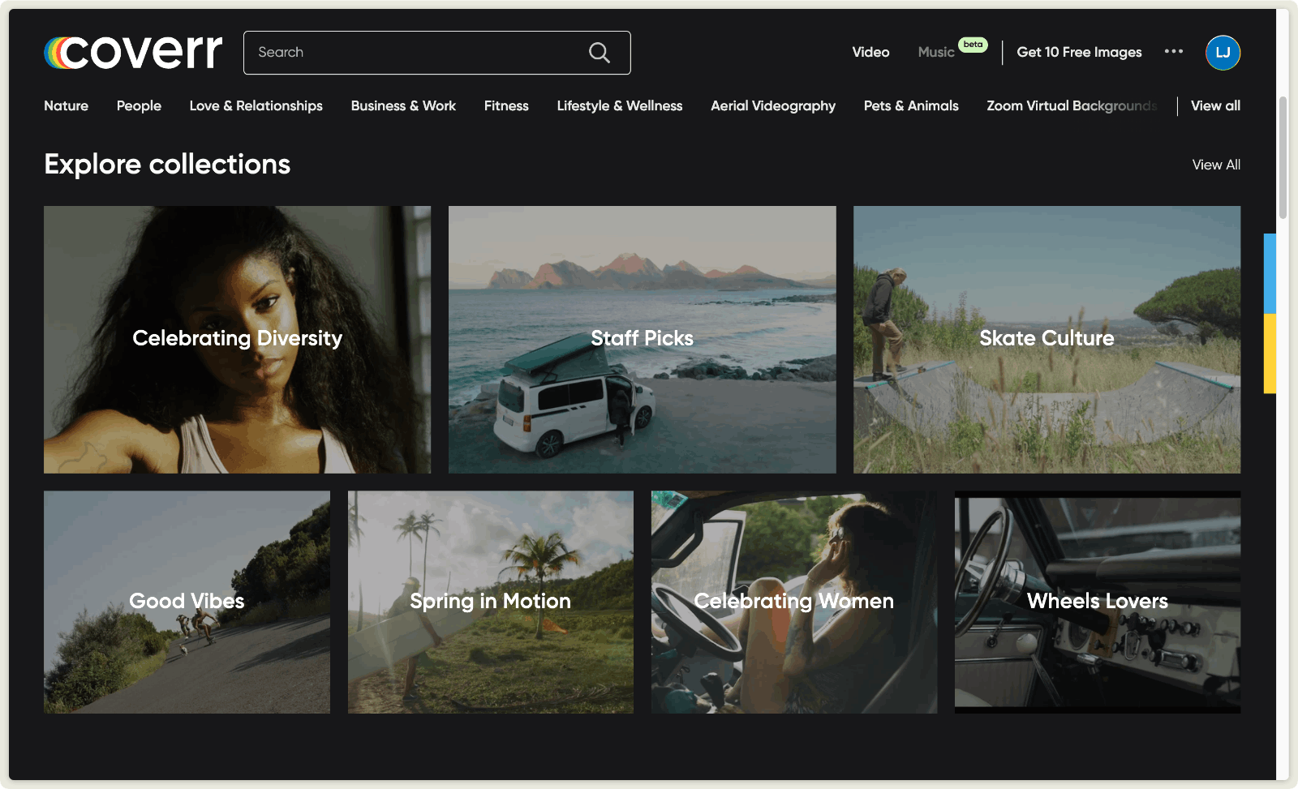Open the Wheels Lovers collection
The image size is (1298, 789).
[1097, 602]
